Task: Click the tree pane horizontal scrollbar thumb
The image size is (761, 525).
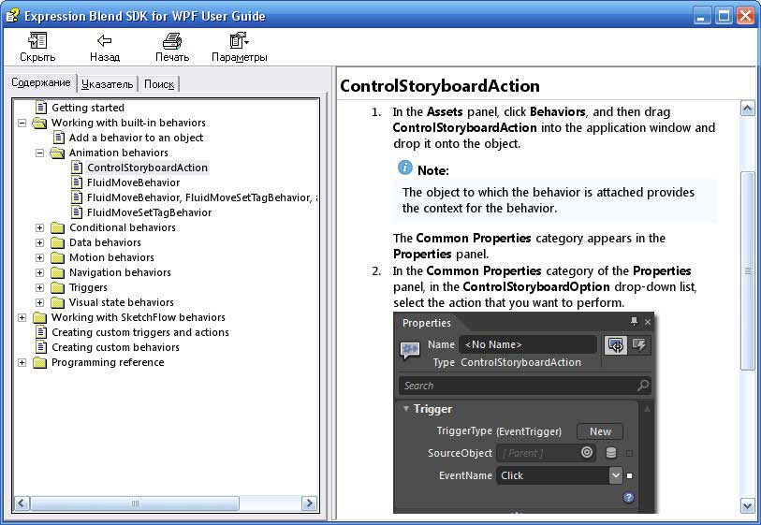Action: pos(135,503)
